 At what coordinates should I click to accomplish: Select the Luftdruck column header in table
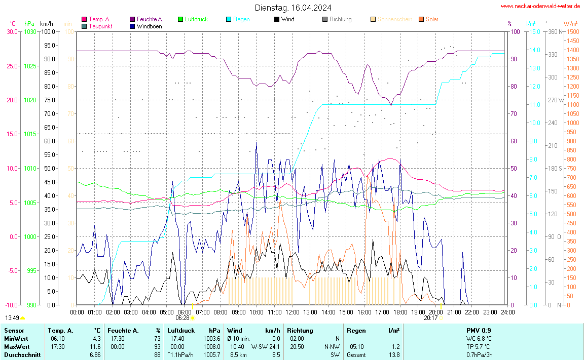182,330
